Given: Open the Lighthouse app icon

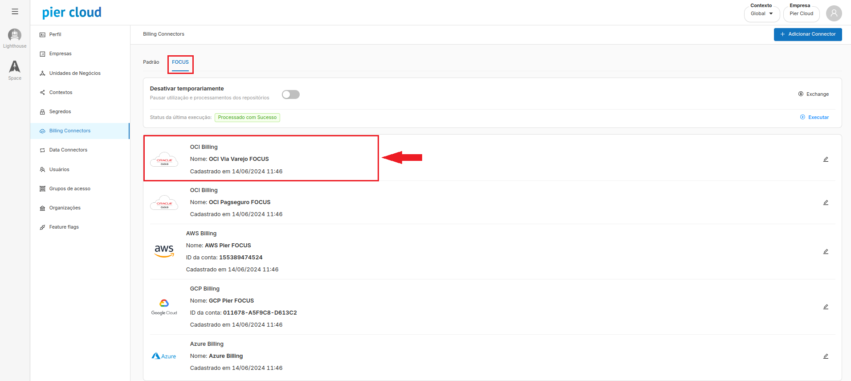Looking at the screenshot, I should click(15, 36).
